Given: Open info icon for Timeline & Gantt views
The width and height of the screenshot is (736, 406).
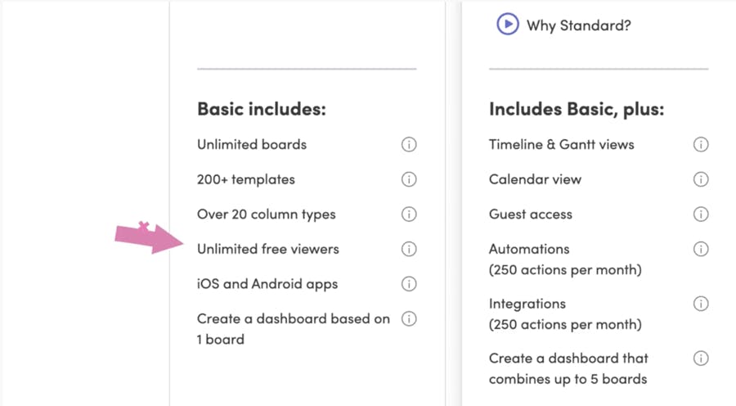Looking at the screenshot, I should tap(701, 145).
